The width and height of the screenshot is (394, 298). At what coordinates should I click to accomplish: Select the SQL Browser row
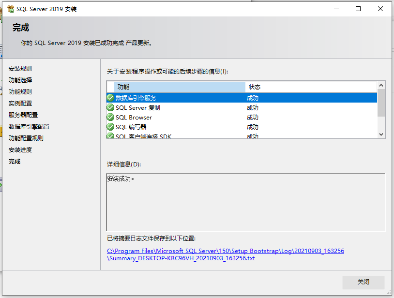pos(242,117)
